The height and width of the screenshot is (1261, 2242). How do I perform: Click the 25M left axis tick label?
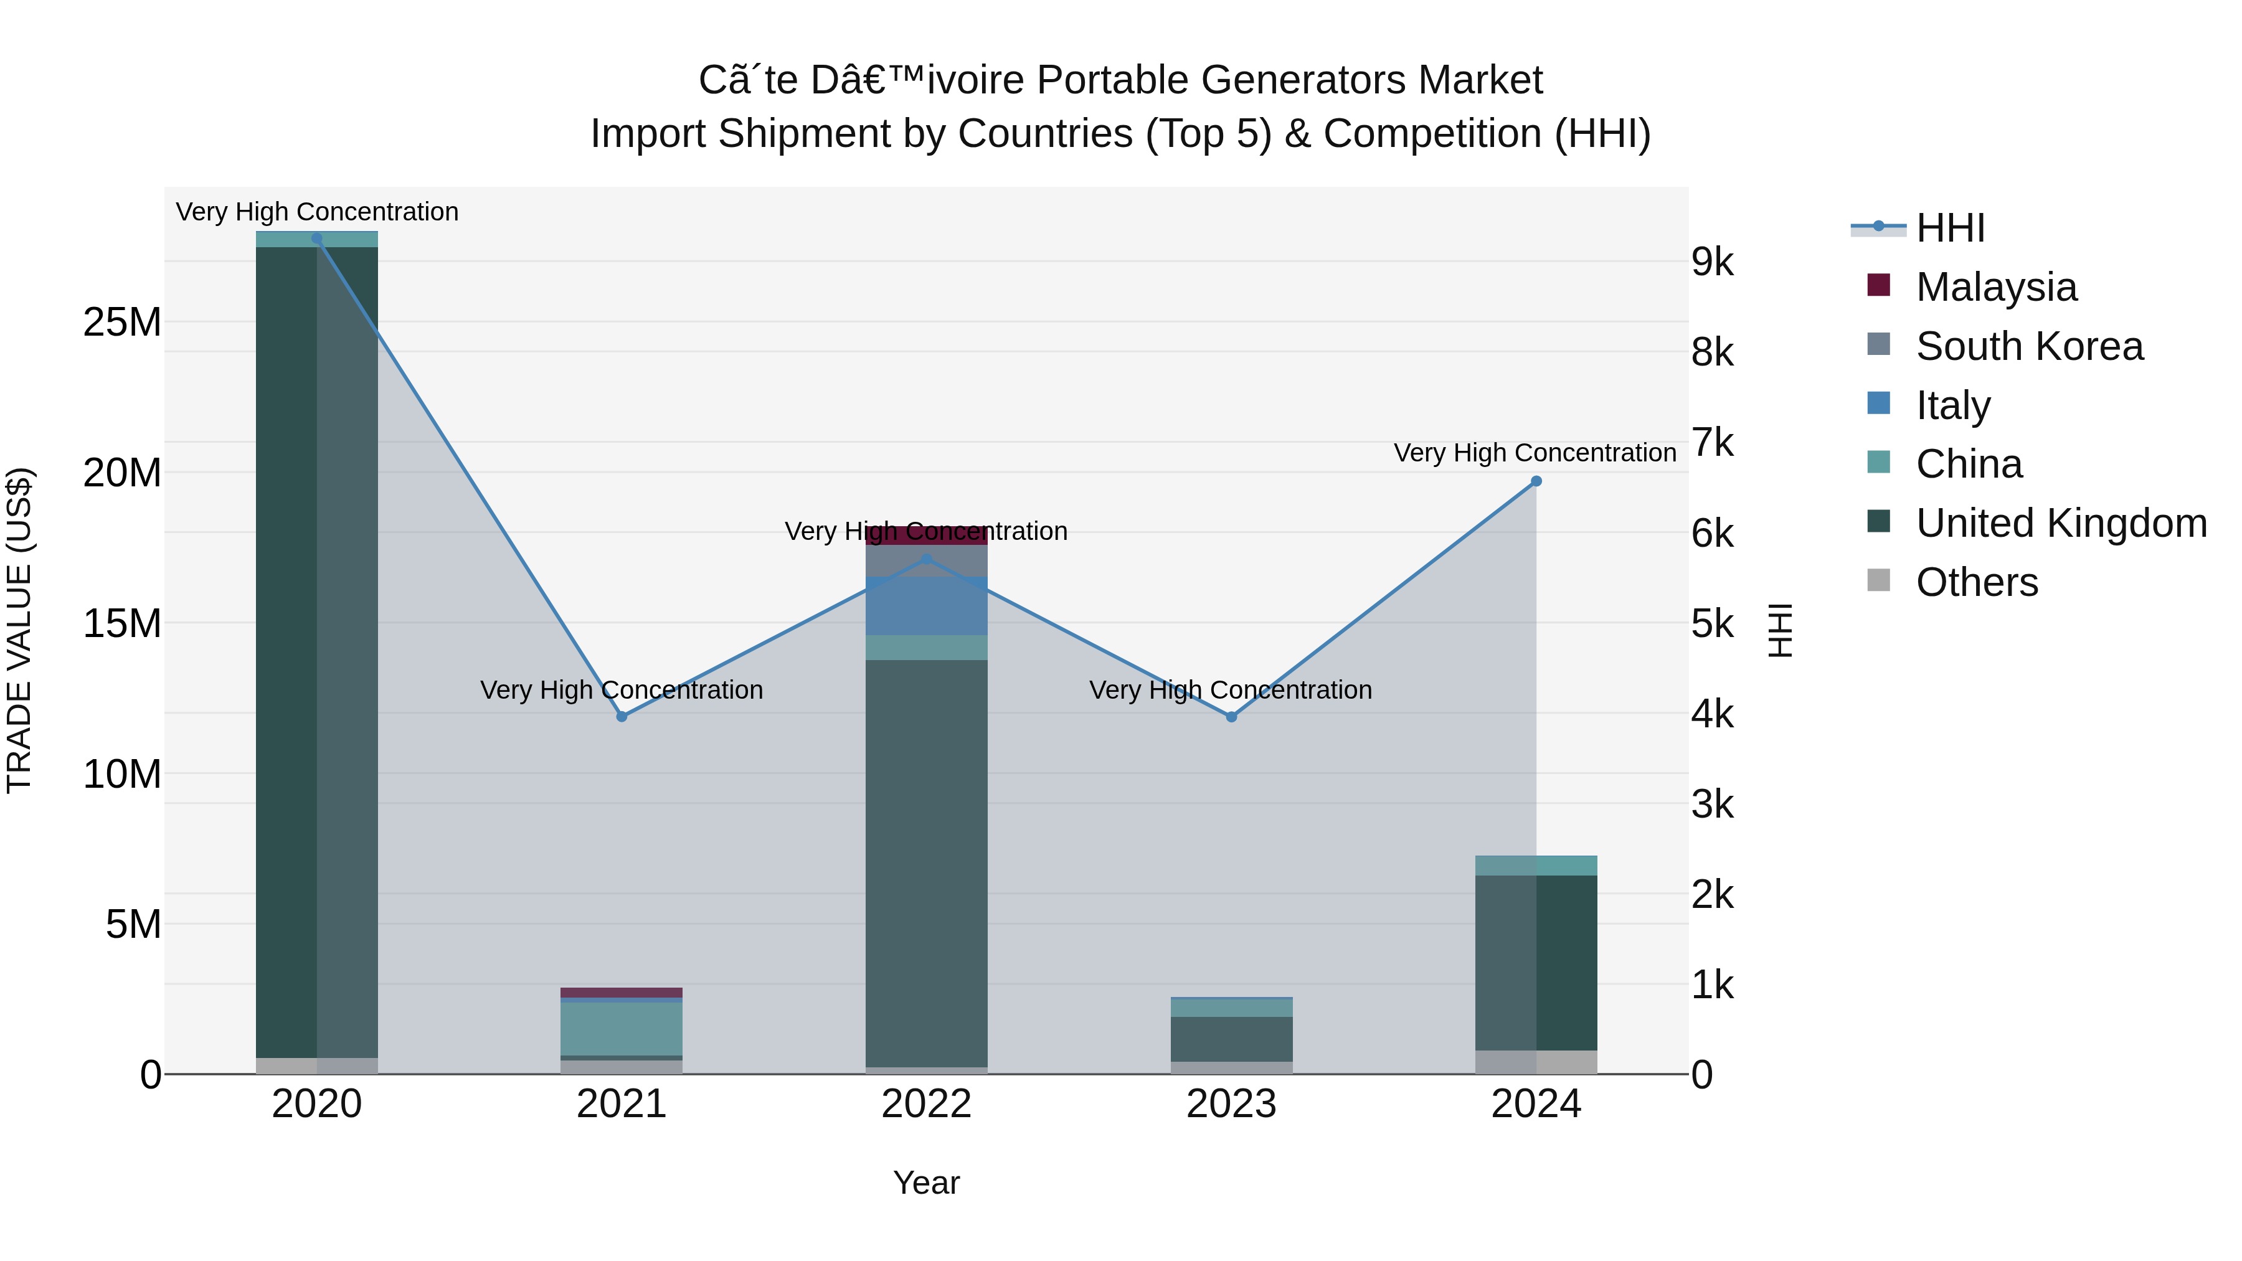point(122,322)
